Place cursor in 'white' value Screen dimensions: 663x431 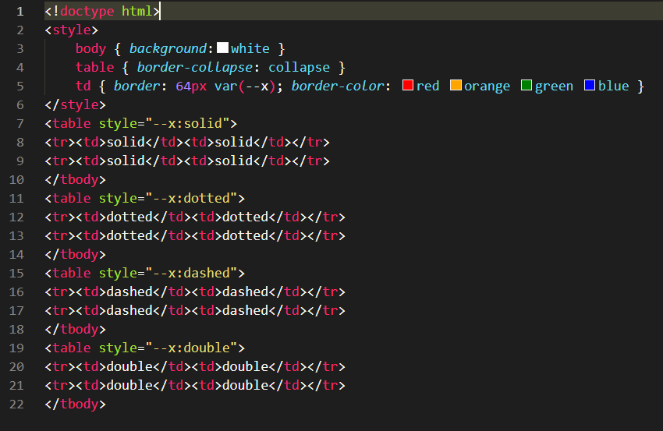tap(250, 48)
